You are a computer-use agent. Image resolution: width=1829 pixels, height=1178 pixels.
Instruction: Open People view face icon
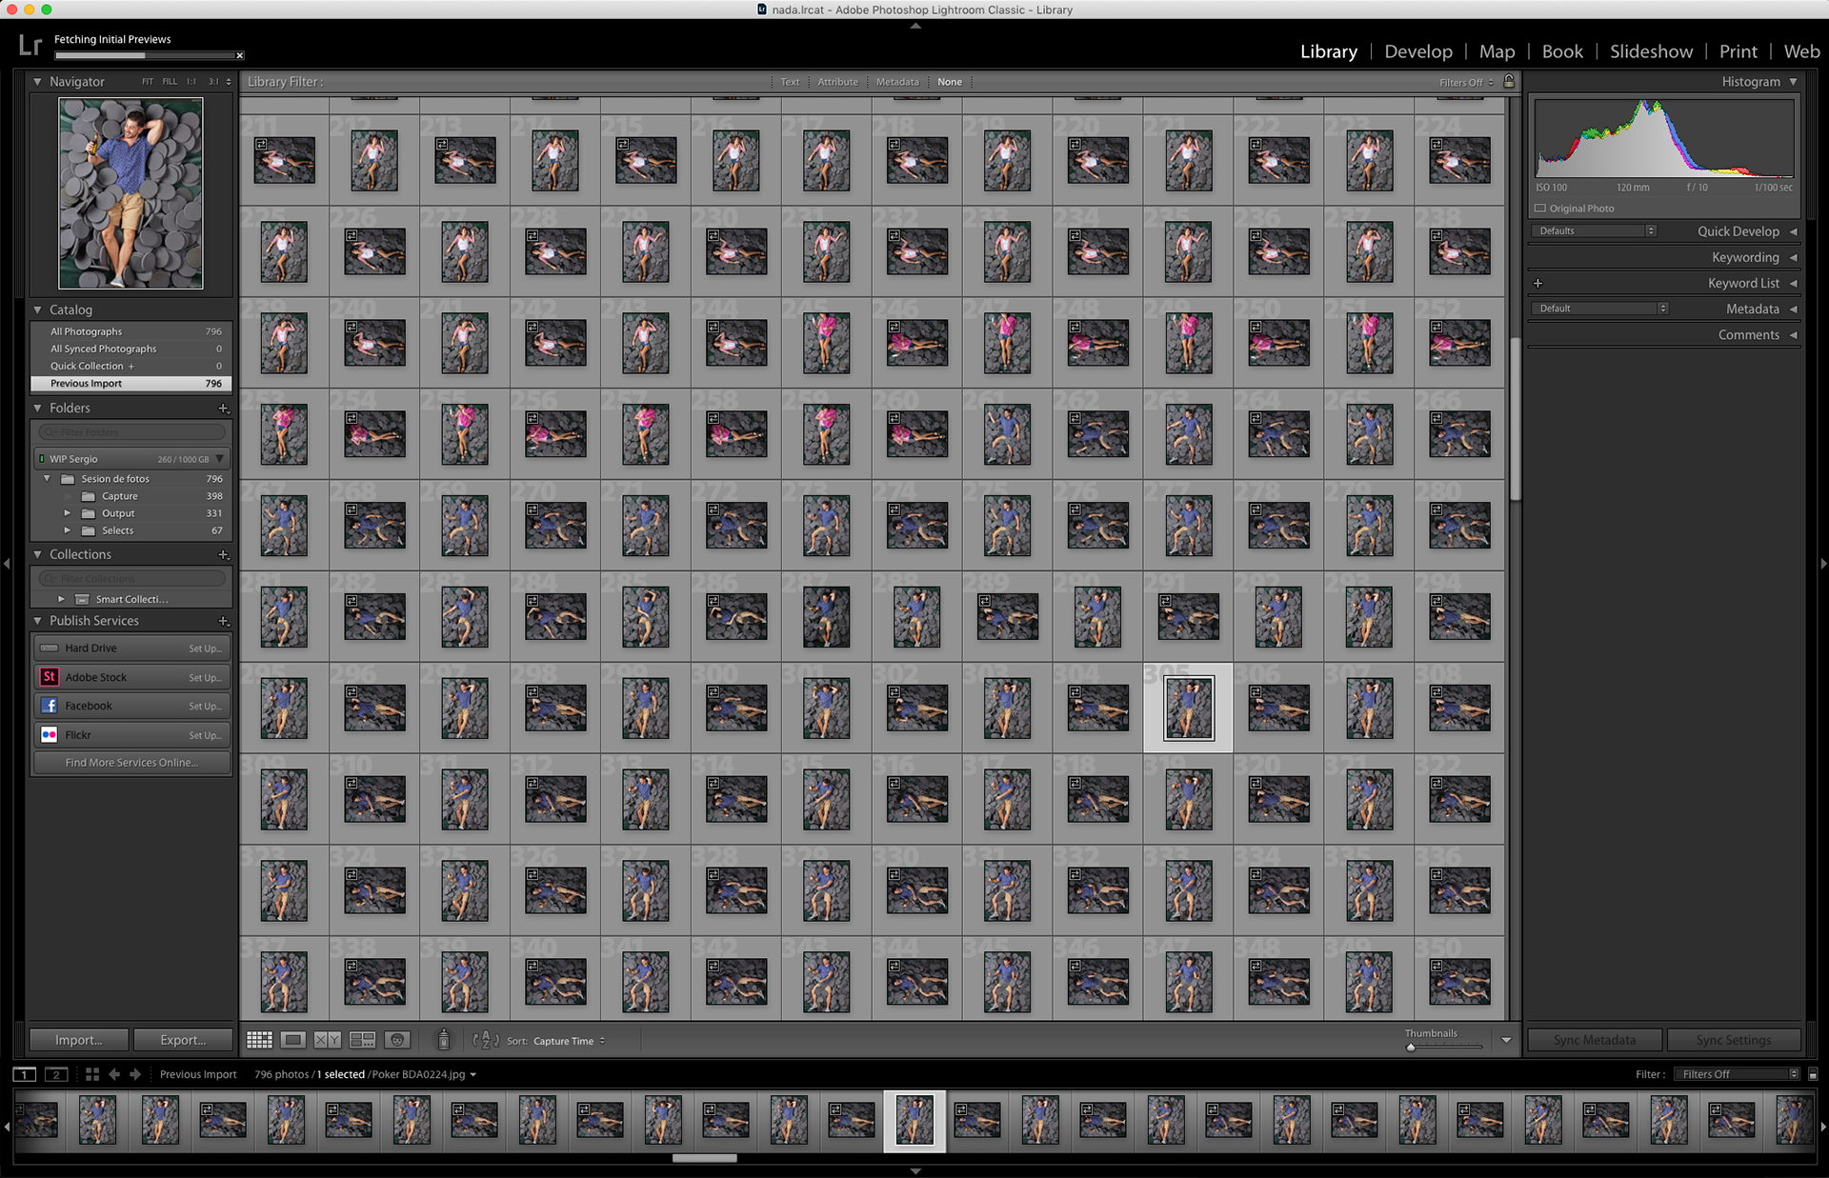pos(398,1040)
